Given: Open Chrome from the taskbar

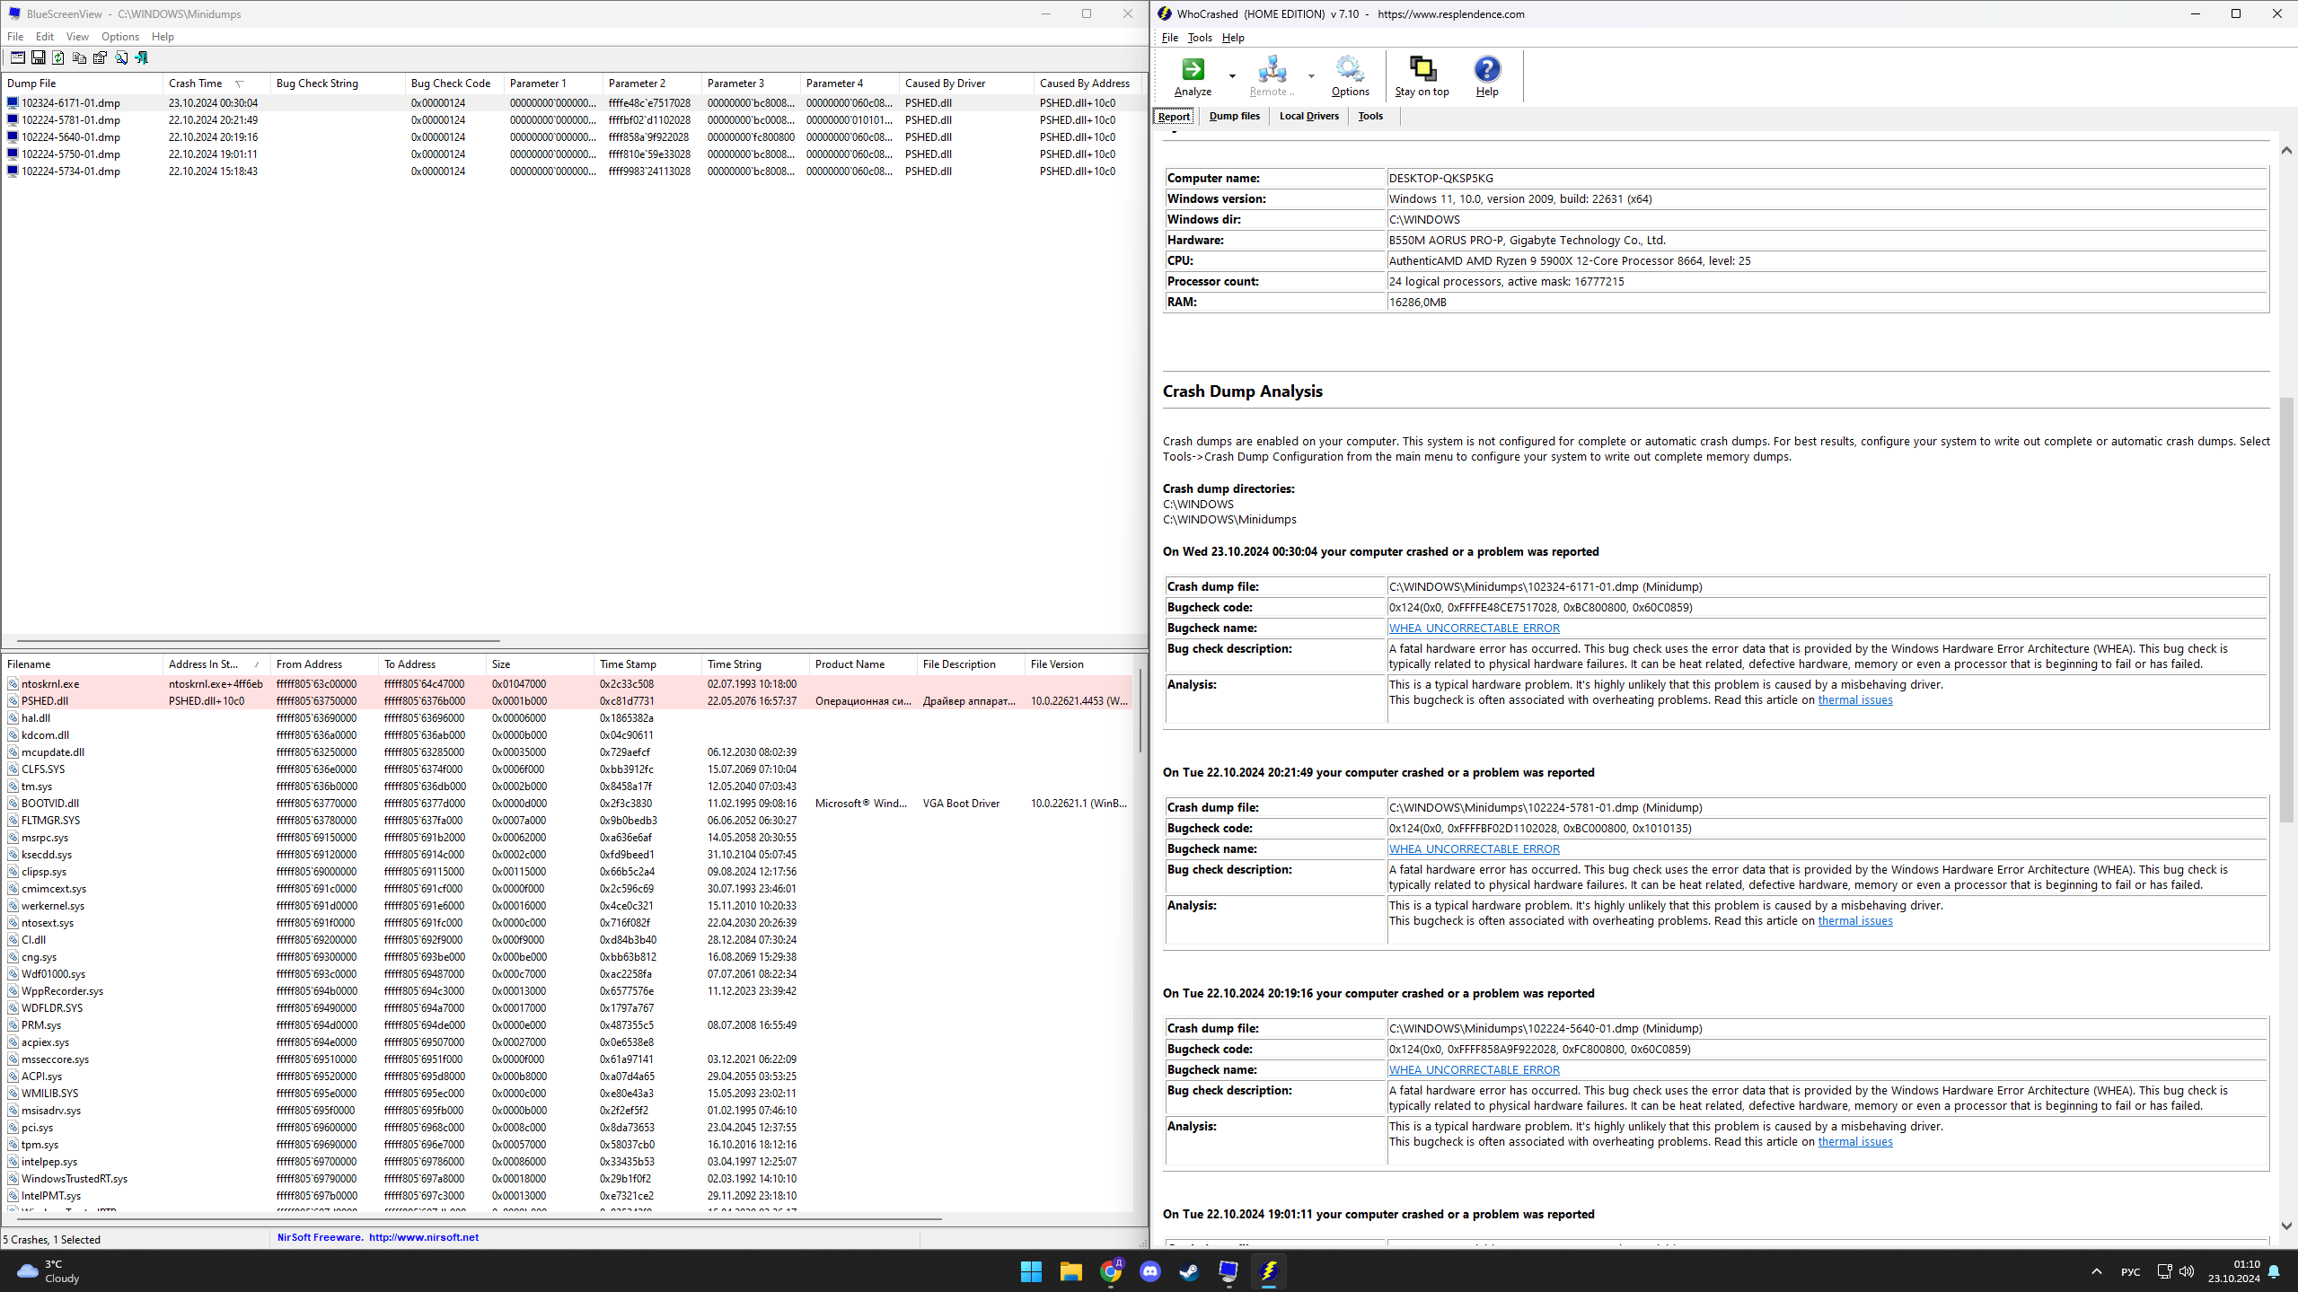Looking at the screenshot, I should (x=1111, y=1271).
